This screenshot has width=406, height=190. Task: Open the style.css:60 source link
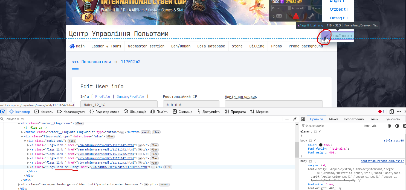pos(394,141)
